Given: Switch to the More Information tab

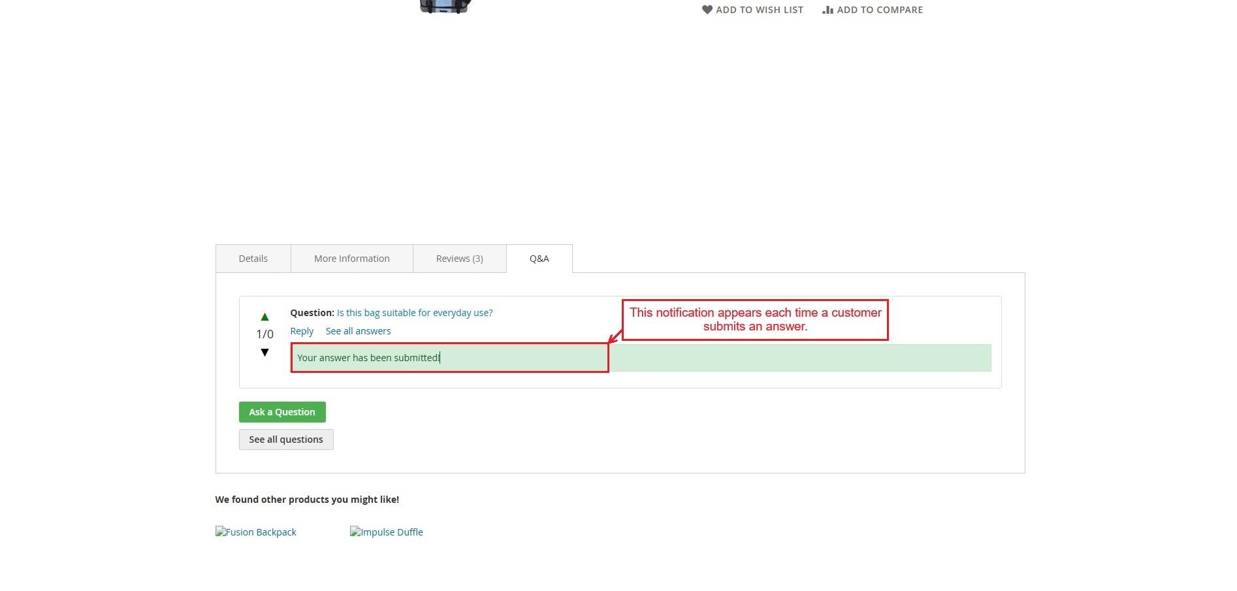Looking at the screenshot, I should pyautogui.click(x=351, y=259).
